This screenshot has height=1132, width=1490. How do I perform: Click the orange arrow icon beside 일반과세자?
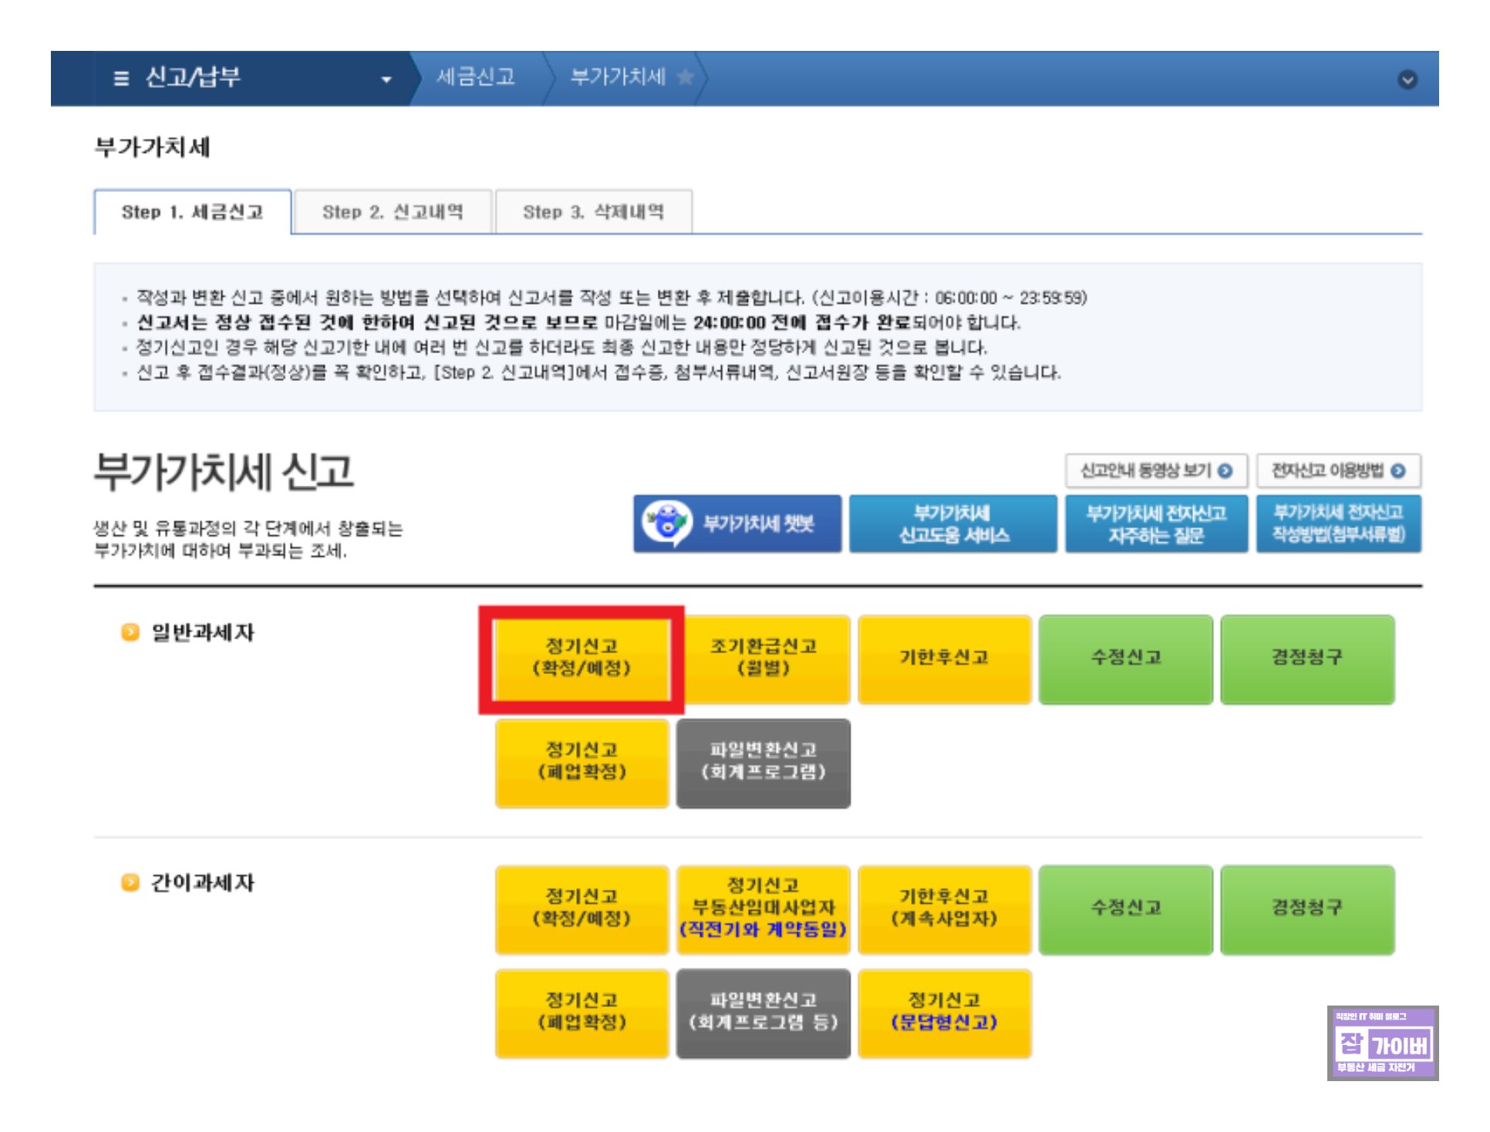point(130,632)
